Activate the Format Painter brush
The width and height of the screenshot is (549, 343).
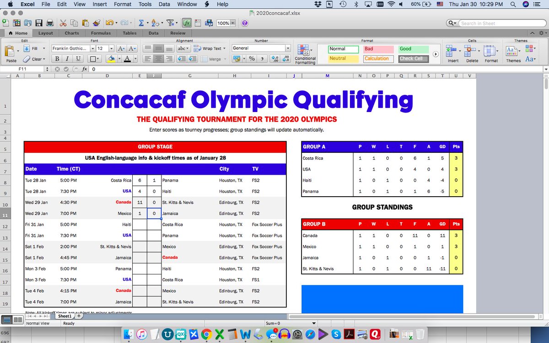click(x=96, y=23)
